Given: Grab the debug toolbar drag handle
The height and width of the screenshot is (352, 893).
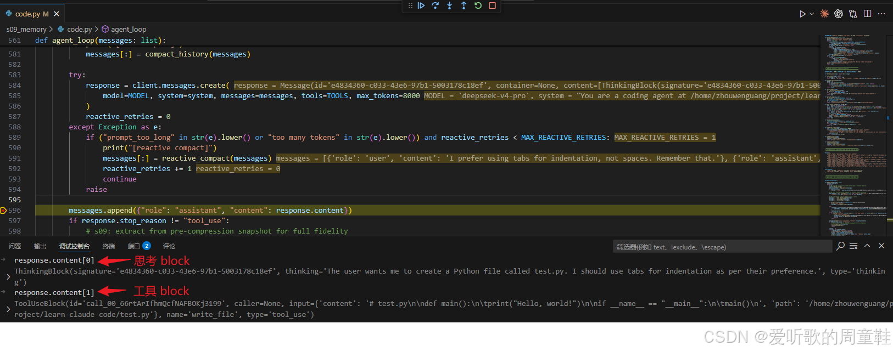Looking at the screenshot, I should (410, 5).
